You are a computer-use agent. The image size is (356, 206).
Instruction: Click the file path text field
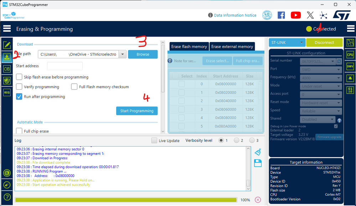point(78,54)
